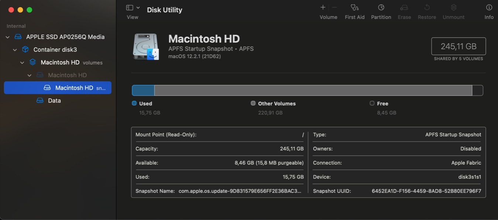Image resolution: width=498 pixels, height=220 pixels.
Task: Click the Erase disk icon in toolbar
Action: tap(404, 7)
